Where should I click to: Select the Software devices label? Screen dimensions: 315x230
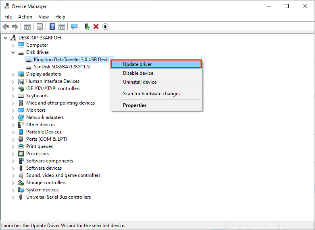44,168
